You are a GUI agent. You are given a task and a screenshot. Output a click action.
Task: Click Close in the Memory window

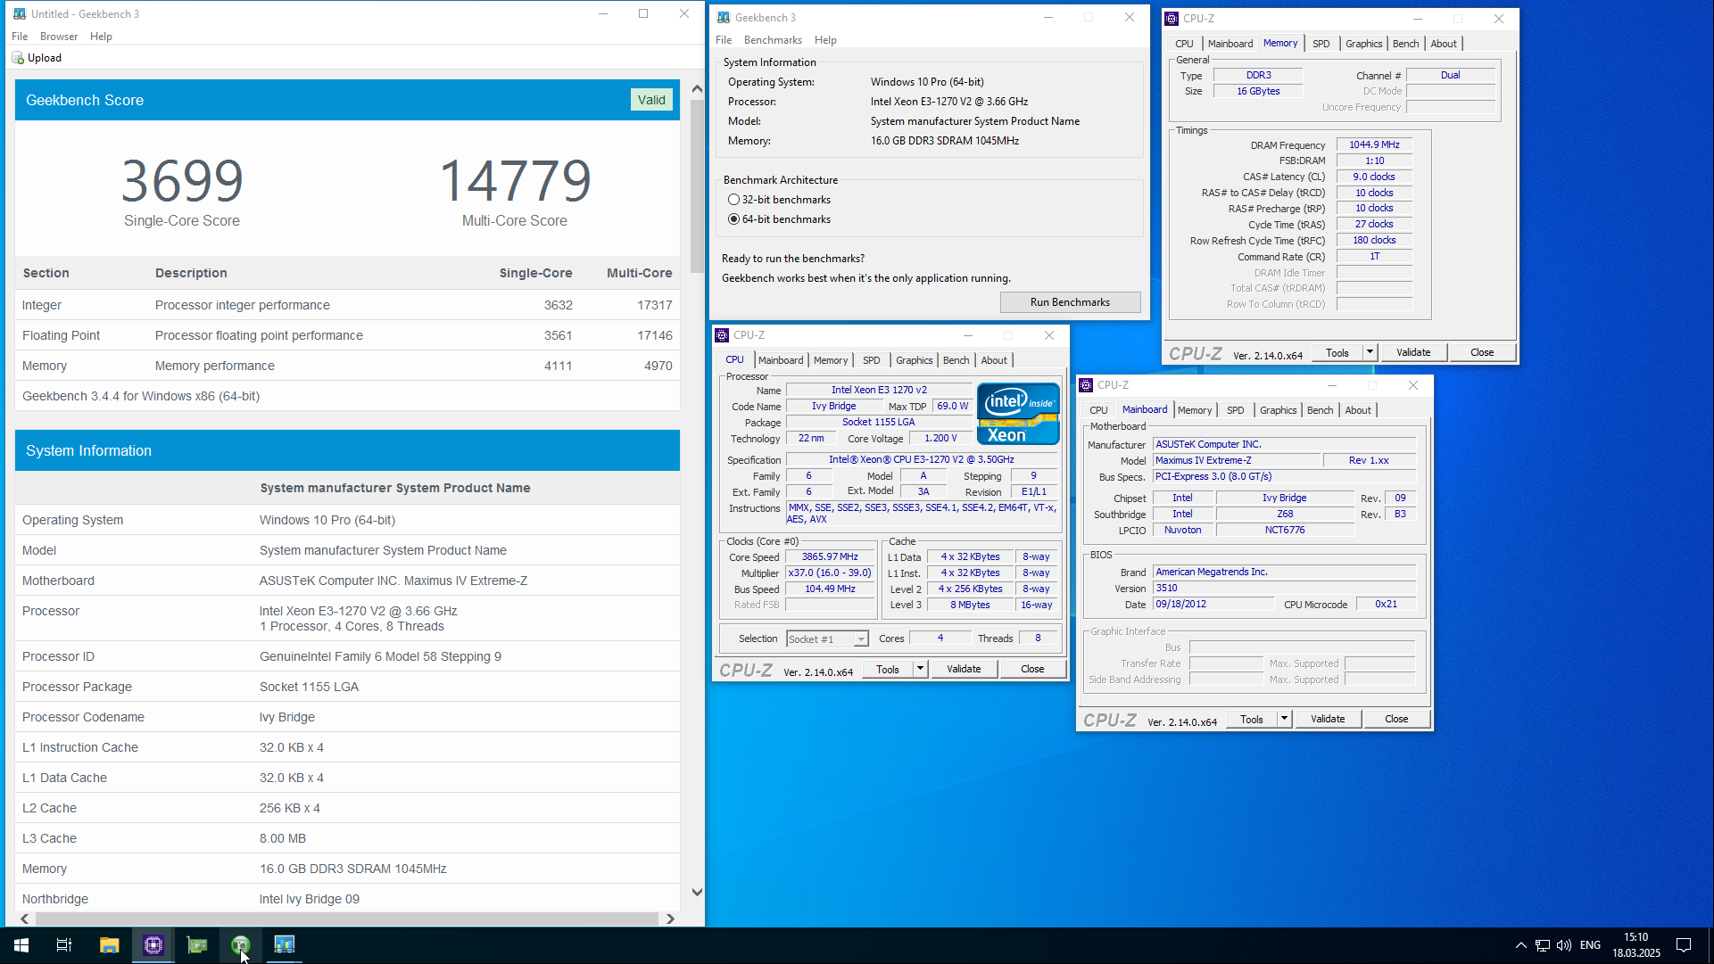pyautogui.click(x=1482, y=352)
